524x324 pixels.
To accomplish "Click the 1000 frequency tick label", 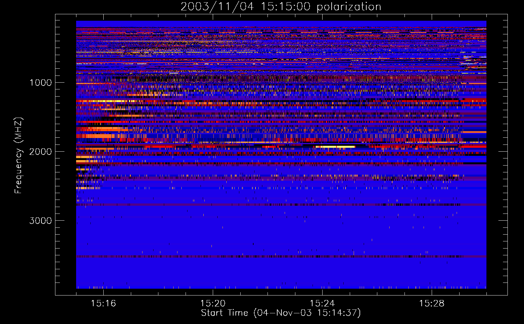I will pos(40,83).
